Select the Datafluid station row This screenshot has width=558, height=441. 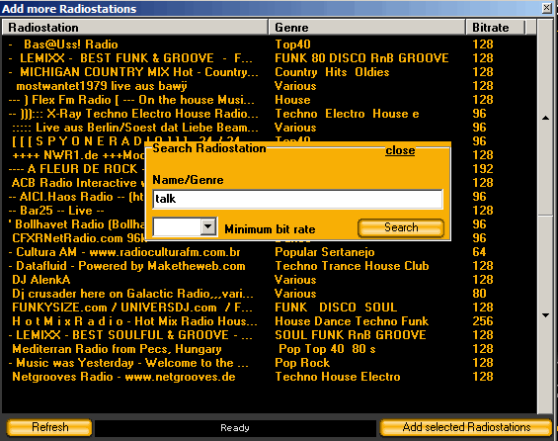269,266
